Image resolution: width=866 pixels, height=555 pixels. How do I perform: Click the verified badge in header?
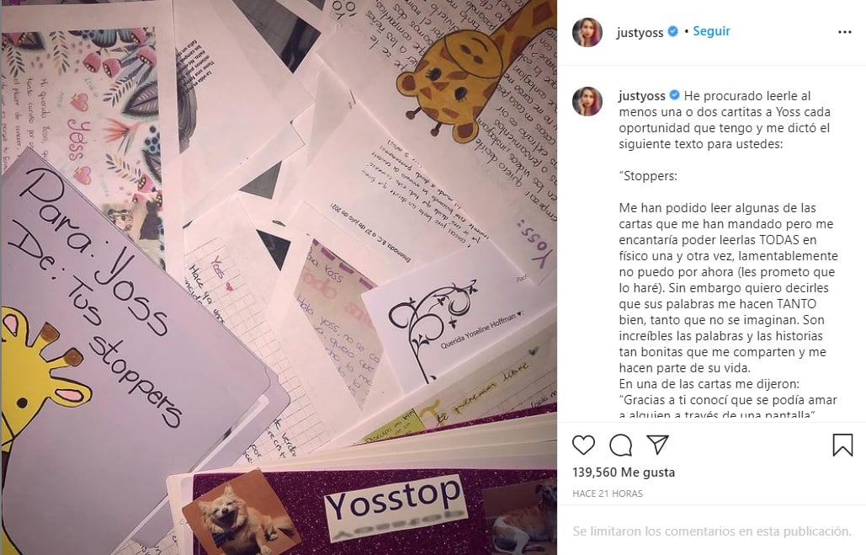tap(673, 31)
